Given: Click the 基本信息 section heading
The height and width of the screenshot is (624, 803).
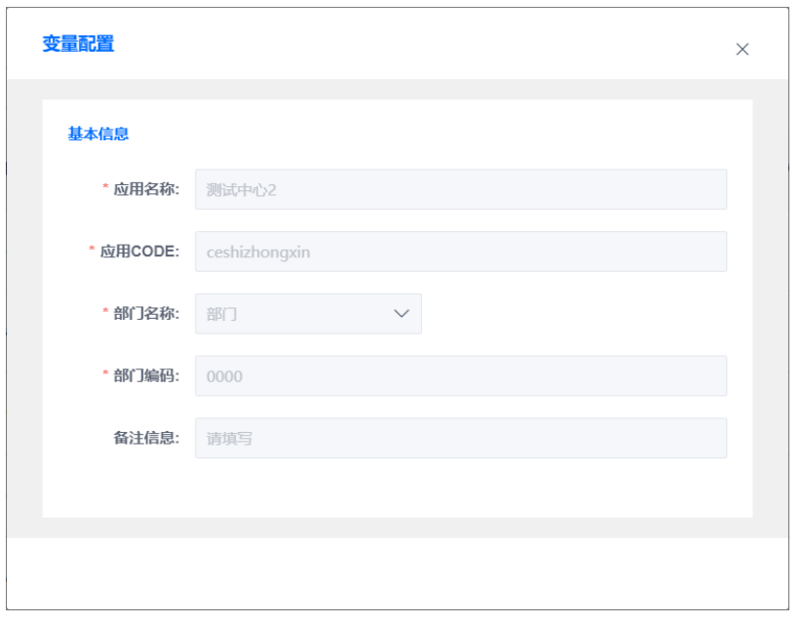Looking at the screenshot, I should tap(97, 134).
